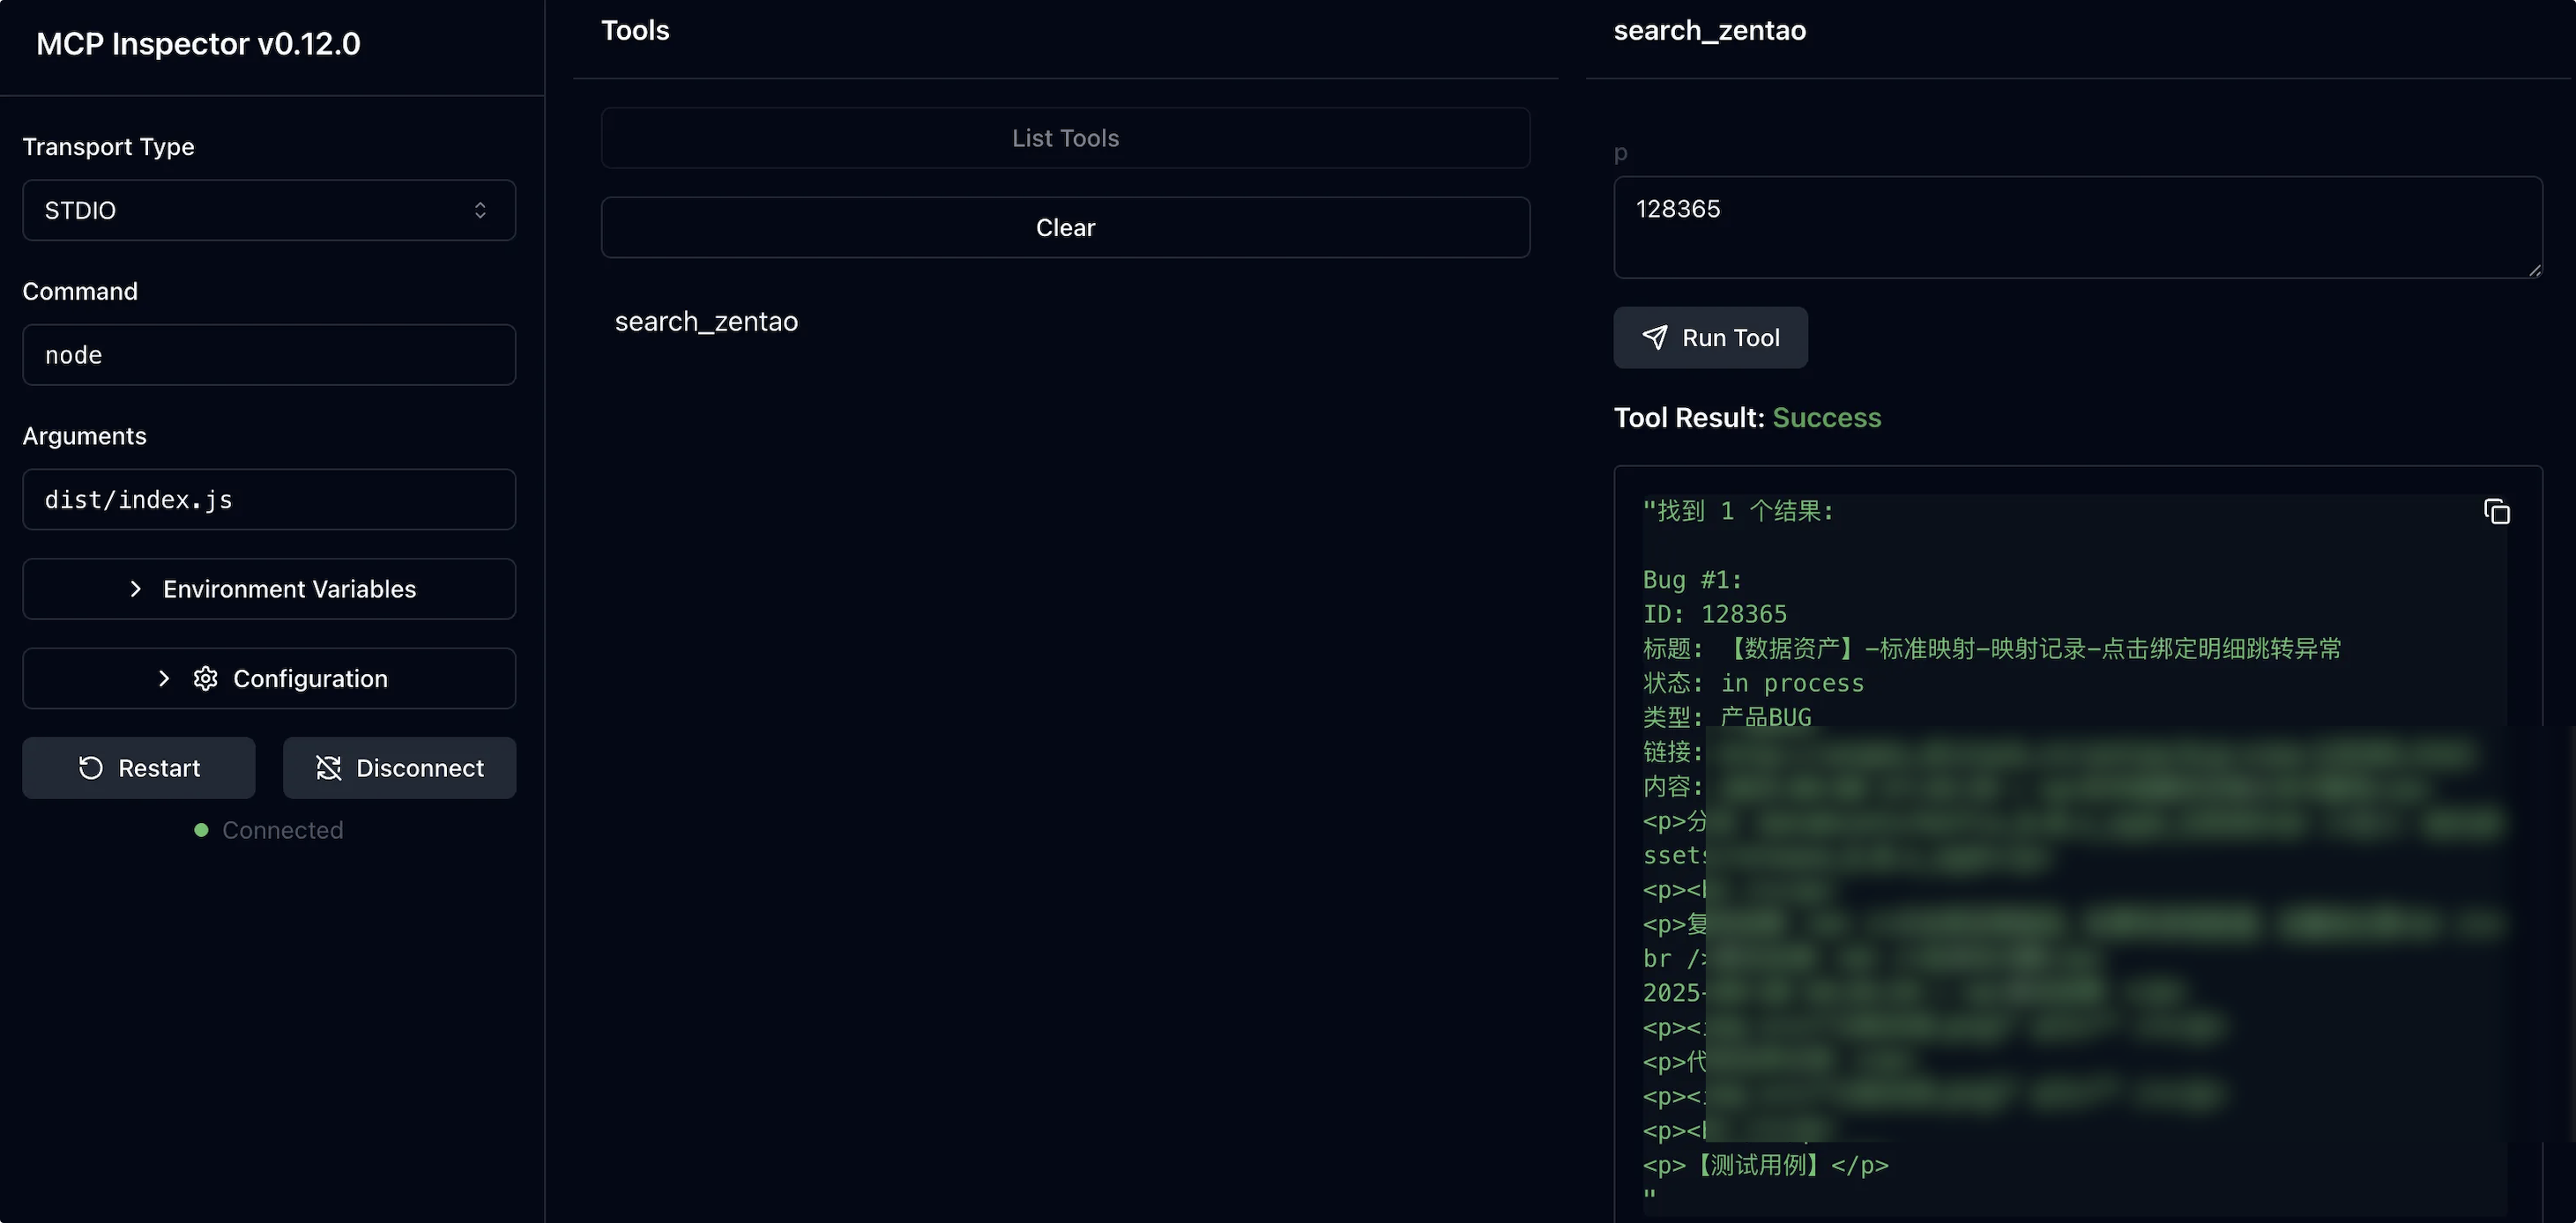The height and width of the screenshot is (1223, 2576).
Task: Click the paper plane Run Tool icon
Action: [1655, 337]
